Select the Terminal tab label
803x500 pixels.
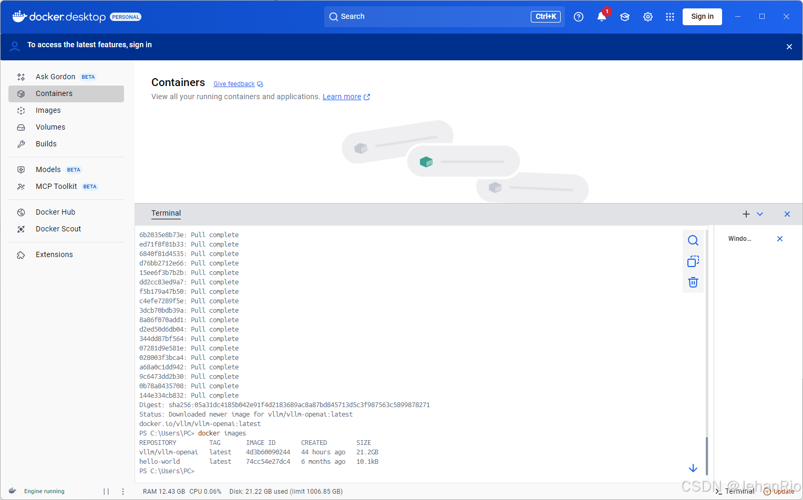pos(166,213)
